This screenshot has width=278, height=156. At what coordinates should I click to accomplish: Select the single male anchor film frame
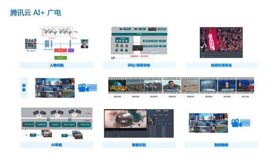click(x=227, y=85)
